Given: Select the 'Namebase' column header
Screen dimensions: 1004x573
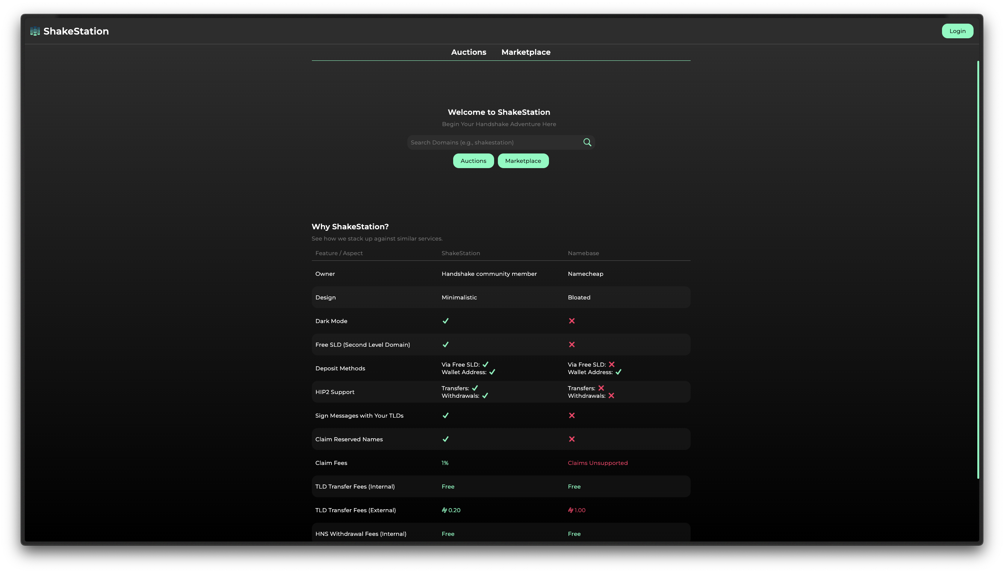Looking at the screenshot, I should click(x=583, y=253).
